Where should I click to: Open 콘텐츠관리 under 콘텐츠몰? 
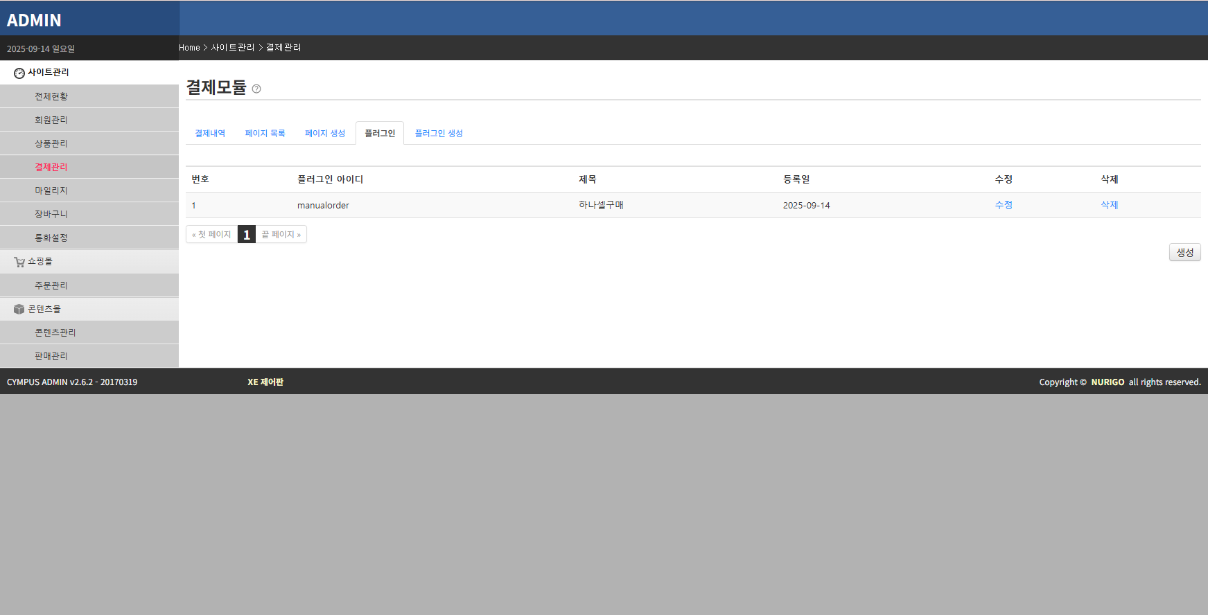point(89,332)
